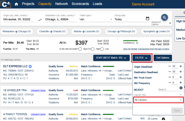
Task: Toggle the FILTER dropdown
Action: [142, 58]
